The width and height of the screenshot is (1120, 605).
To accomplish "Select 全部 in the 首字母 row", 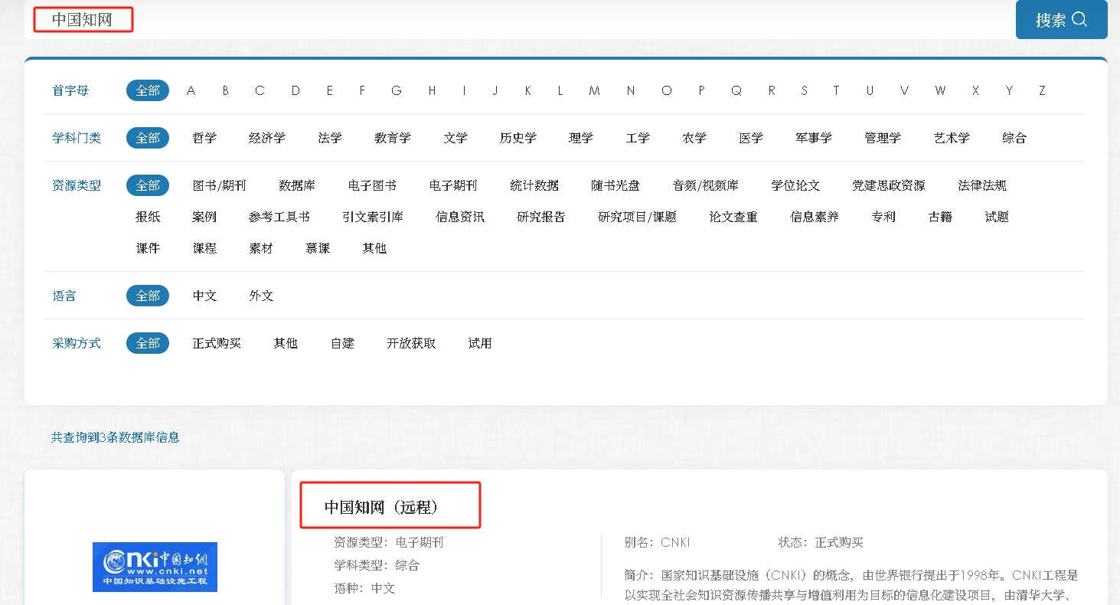I will [x=148, y=90].
